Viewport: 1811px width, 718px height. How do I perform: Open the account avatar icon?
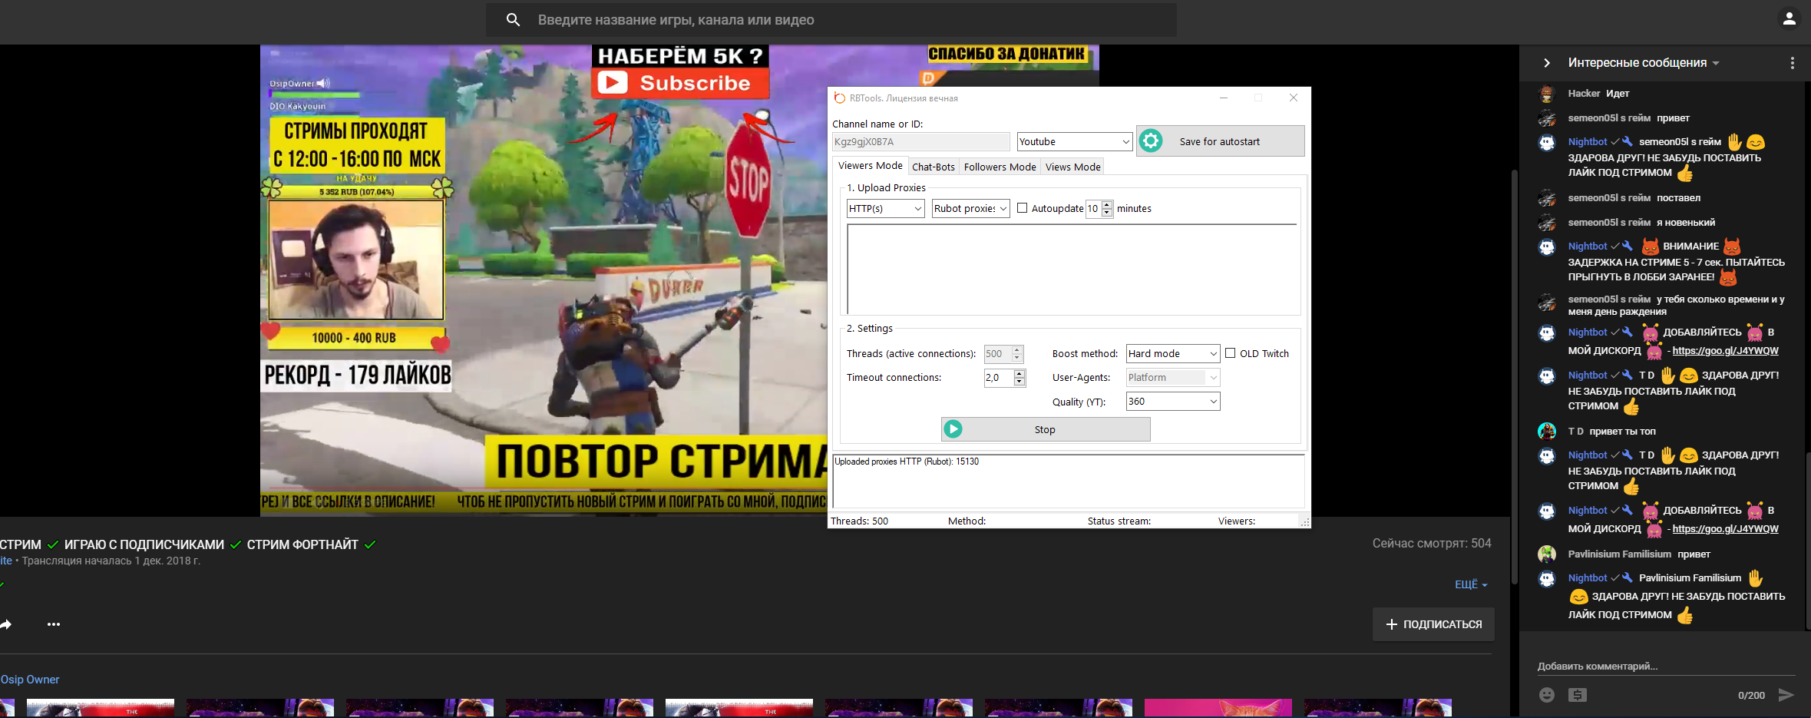click(1789, 19)
